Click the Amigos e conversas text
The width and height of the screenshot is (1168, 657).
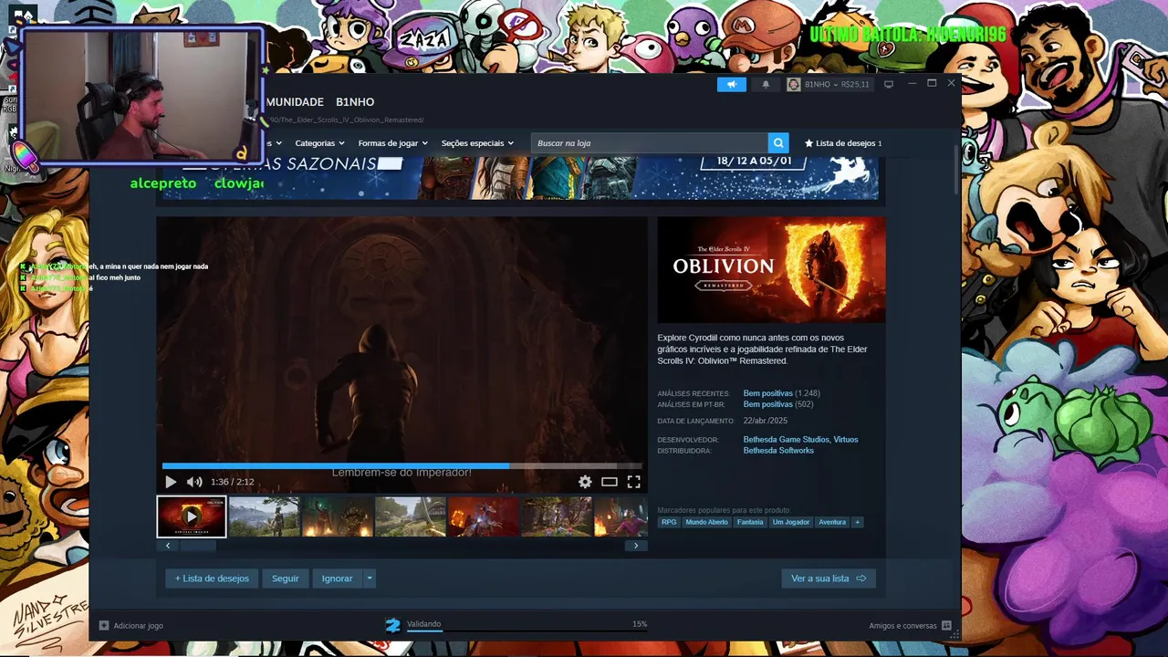(902, 625)
